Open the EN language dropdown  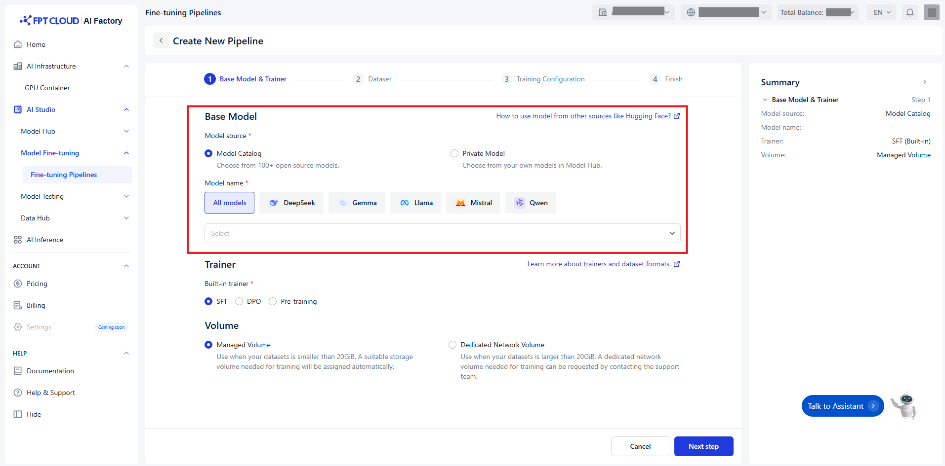pos(882,12)
